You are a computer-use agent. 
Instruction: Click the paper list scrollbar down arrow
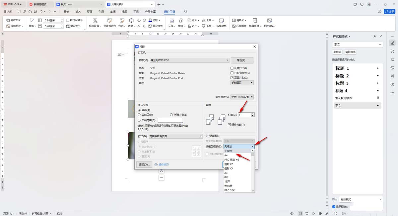tap(253, 191)
